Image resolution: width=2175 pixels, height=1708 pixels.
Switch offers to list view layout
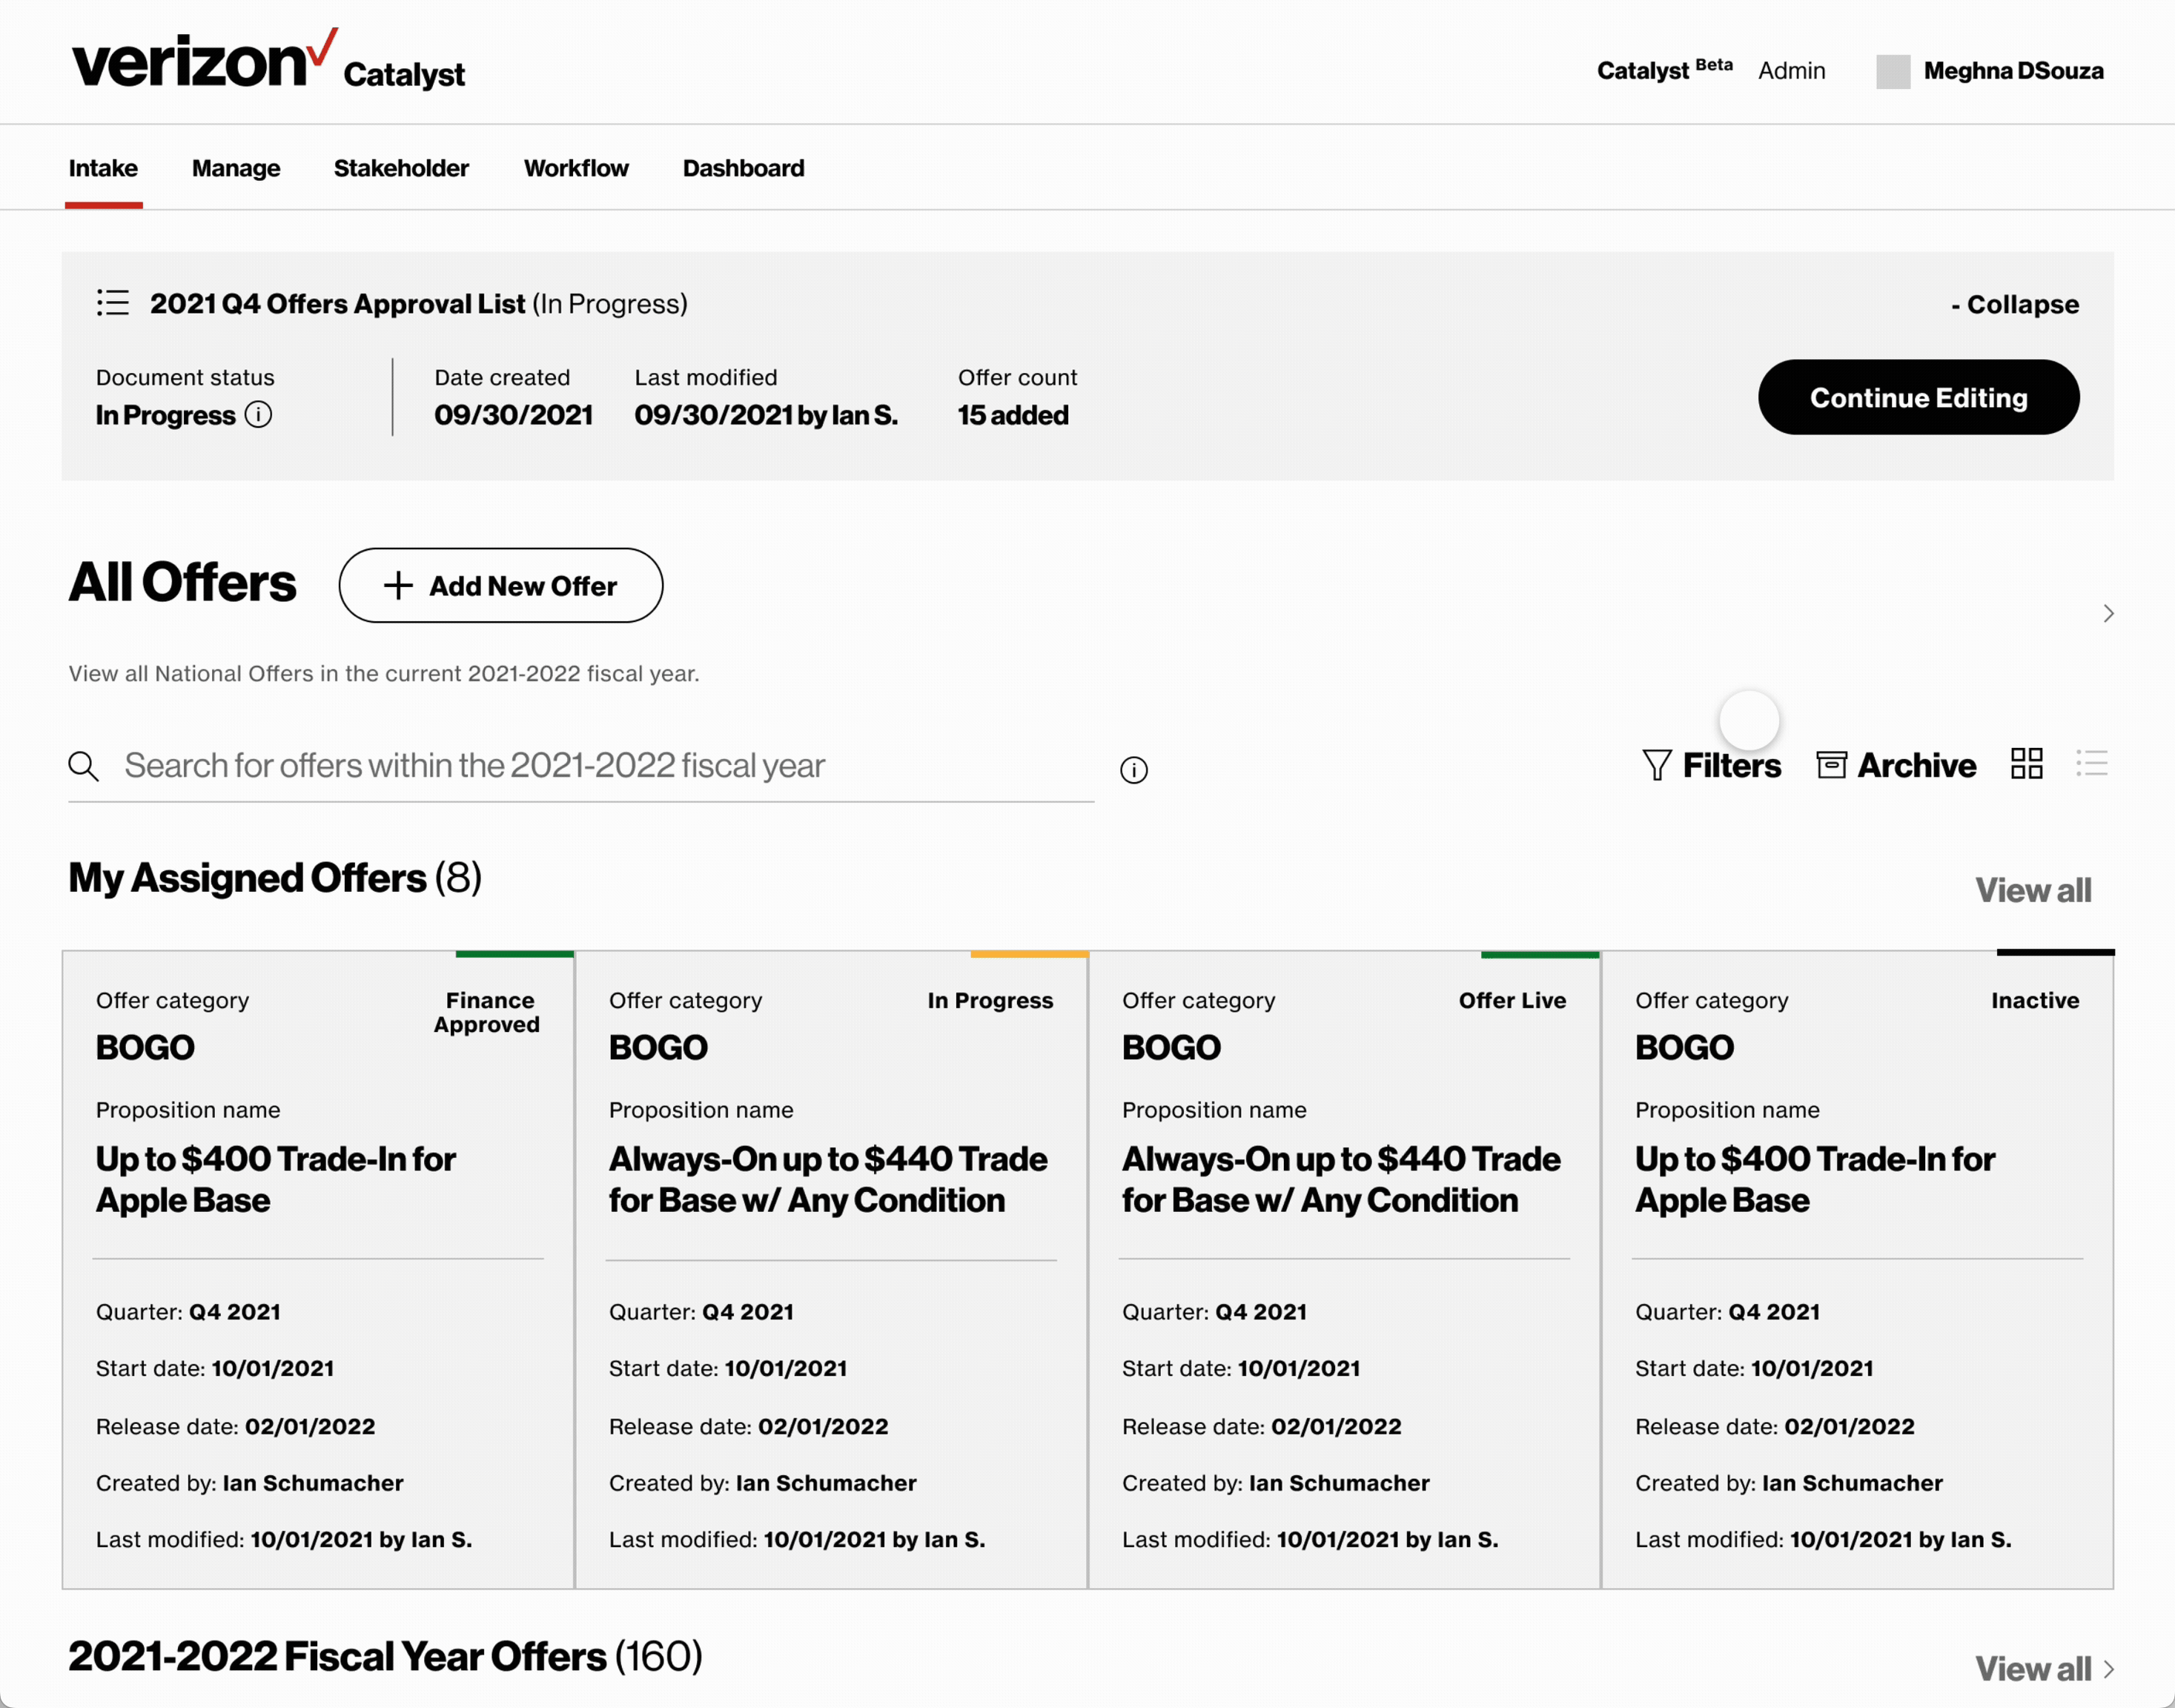coord(2093,763)
